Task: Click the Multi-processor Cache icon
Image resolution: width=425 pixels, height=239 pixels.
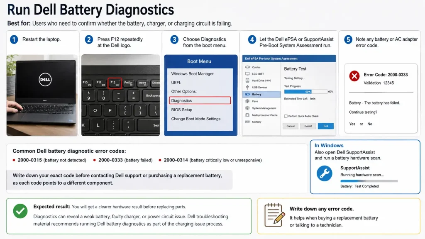Action: pos(247,115)
